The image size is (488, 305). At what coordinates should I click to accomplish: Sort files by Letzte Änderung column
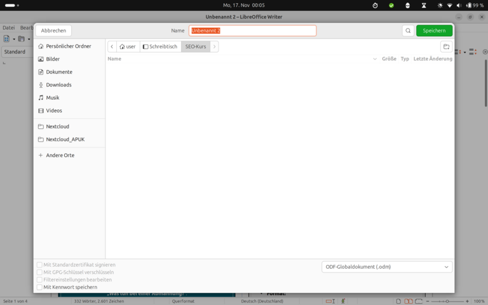(433, 58)
